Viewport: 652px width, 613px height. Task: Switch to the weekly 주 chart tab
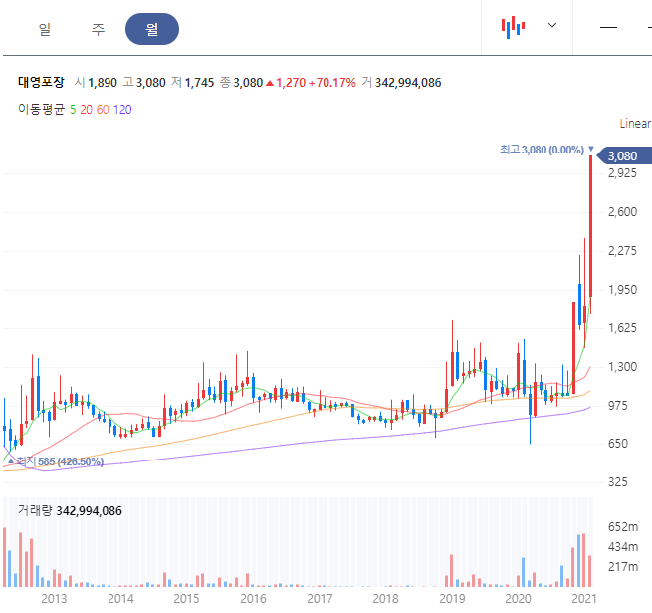click(x=98, y=29)
